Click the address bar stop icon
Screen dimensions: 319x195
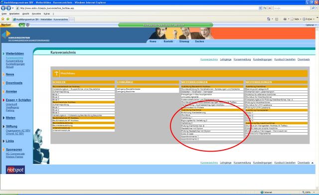(x=270, y=8)
